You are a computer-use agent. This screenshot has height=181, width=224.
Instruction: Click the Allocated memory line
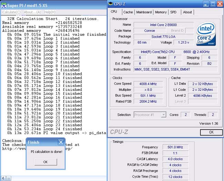pyautogui.click(x=41, y=31)
